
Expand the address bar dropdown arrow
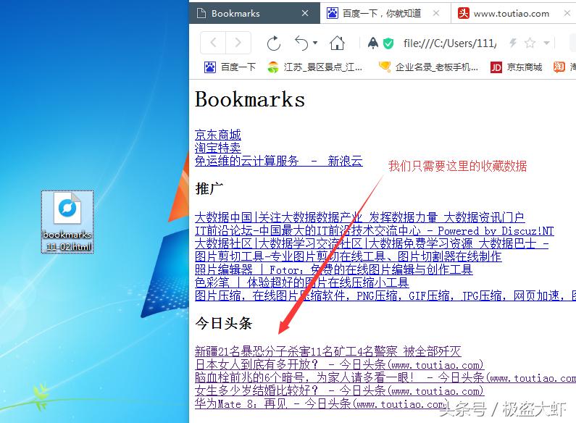(546, 43)
